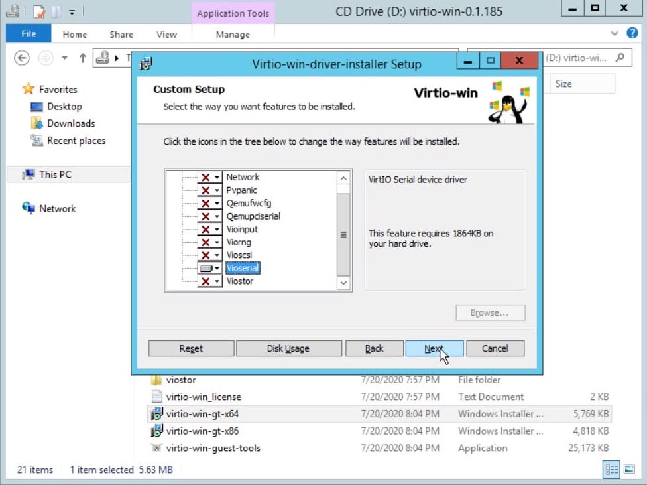Click the setup dialog title icon
This screenshot has width=647, height=485.
pyautogui.click(x=146, y=64)
